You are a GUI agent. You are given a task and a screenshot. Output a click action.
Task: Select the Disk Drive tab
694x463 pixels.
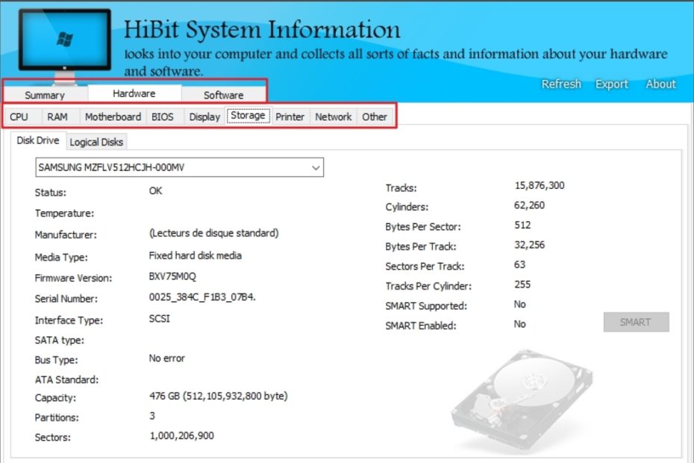(x=38, y=140)
